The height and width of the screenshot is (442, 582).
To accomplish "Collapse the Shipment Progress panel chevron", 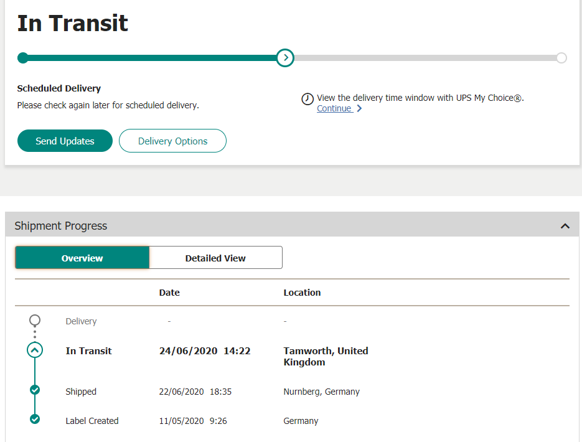I will point(565,225).
